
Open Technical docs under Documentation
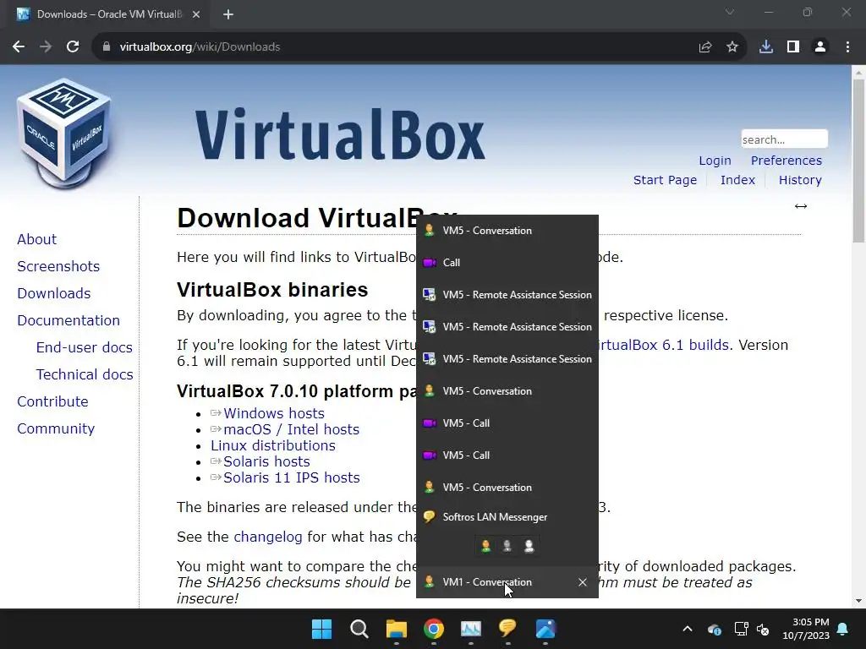[x=85, y=374]
